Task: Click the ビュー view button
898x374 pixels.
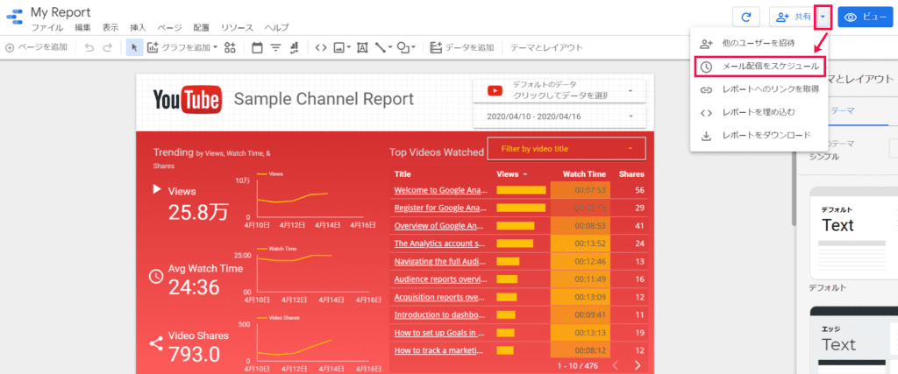Action: (866, 18)
